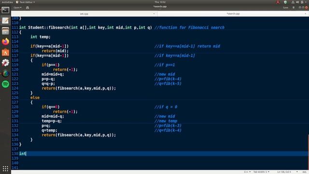
Task: Click comment //p=fib(k-3)
Action: (168, 126)
